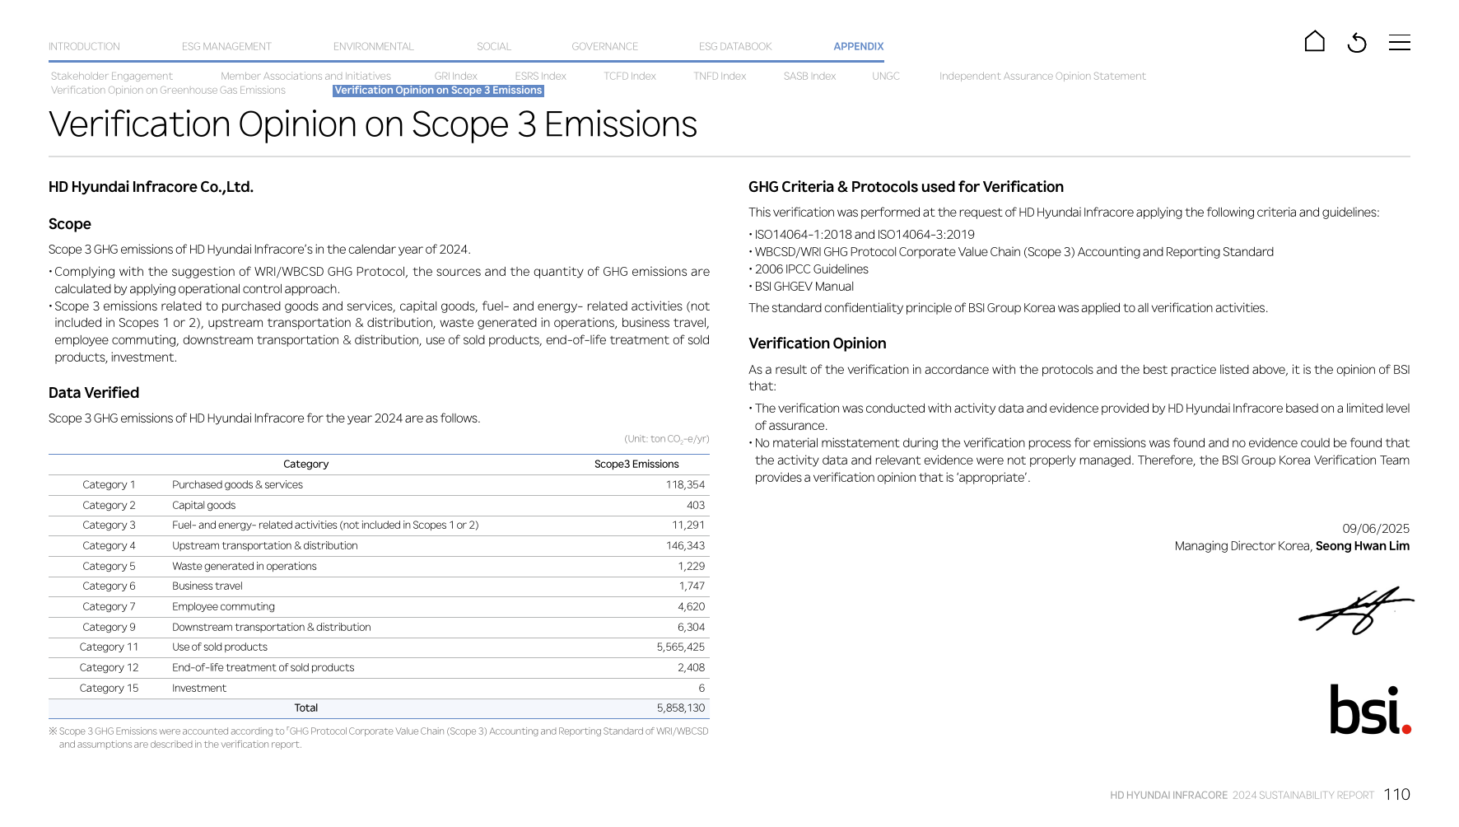Click the date 09/06/2025
This screenshot has width=1459, height=827.
[x=1376, y=528]
